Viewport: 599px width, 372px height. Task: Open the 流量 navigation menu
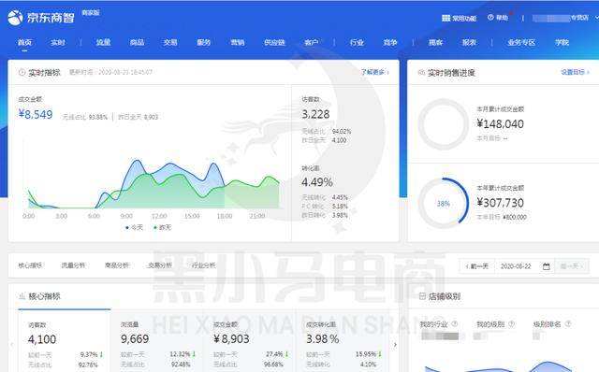pyautogui.click(x=103, y=42)
